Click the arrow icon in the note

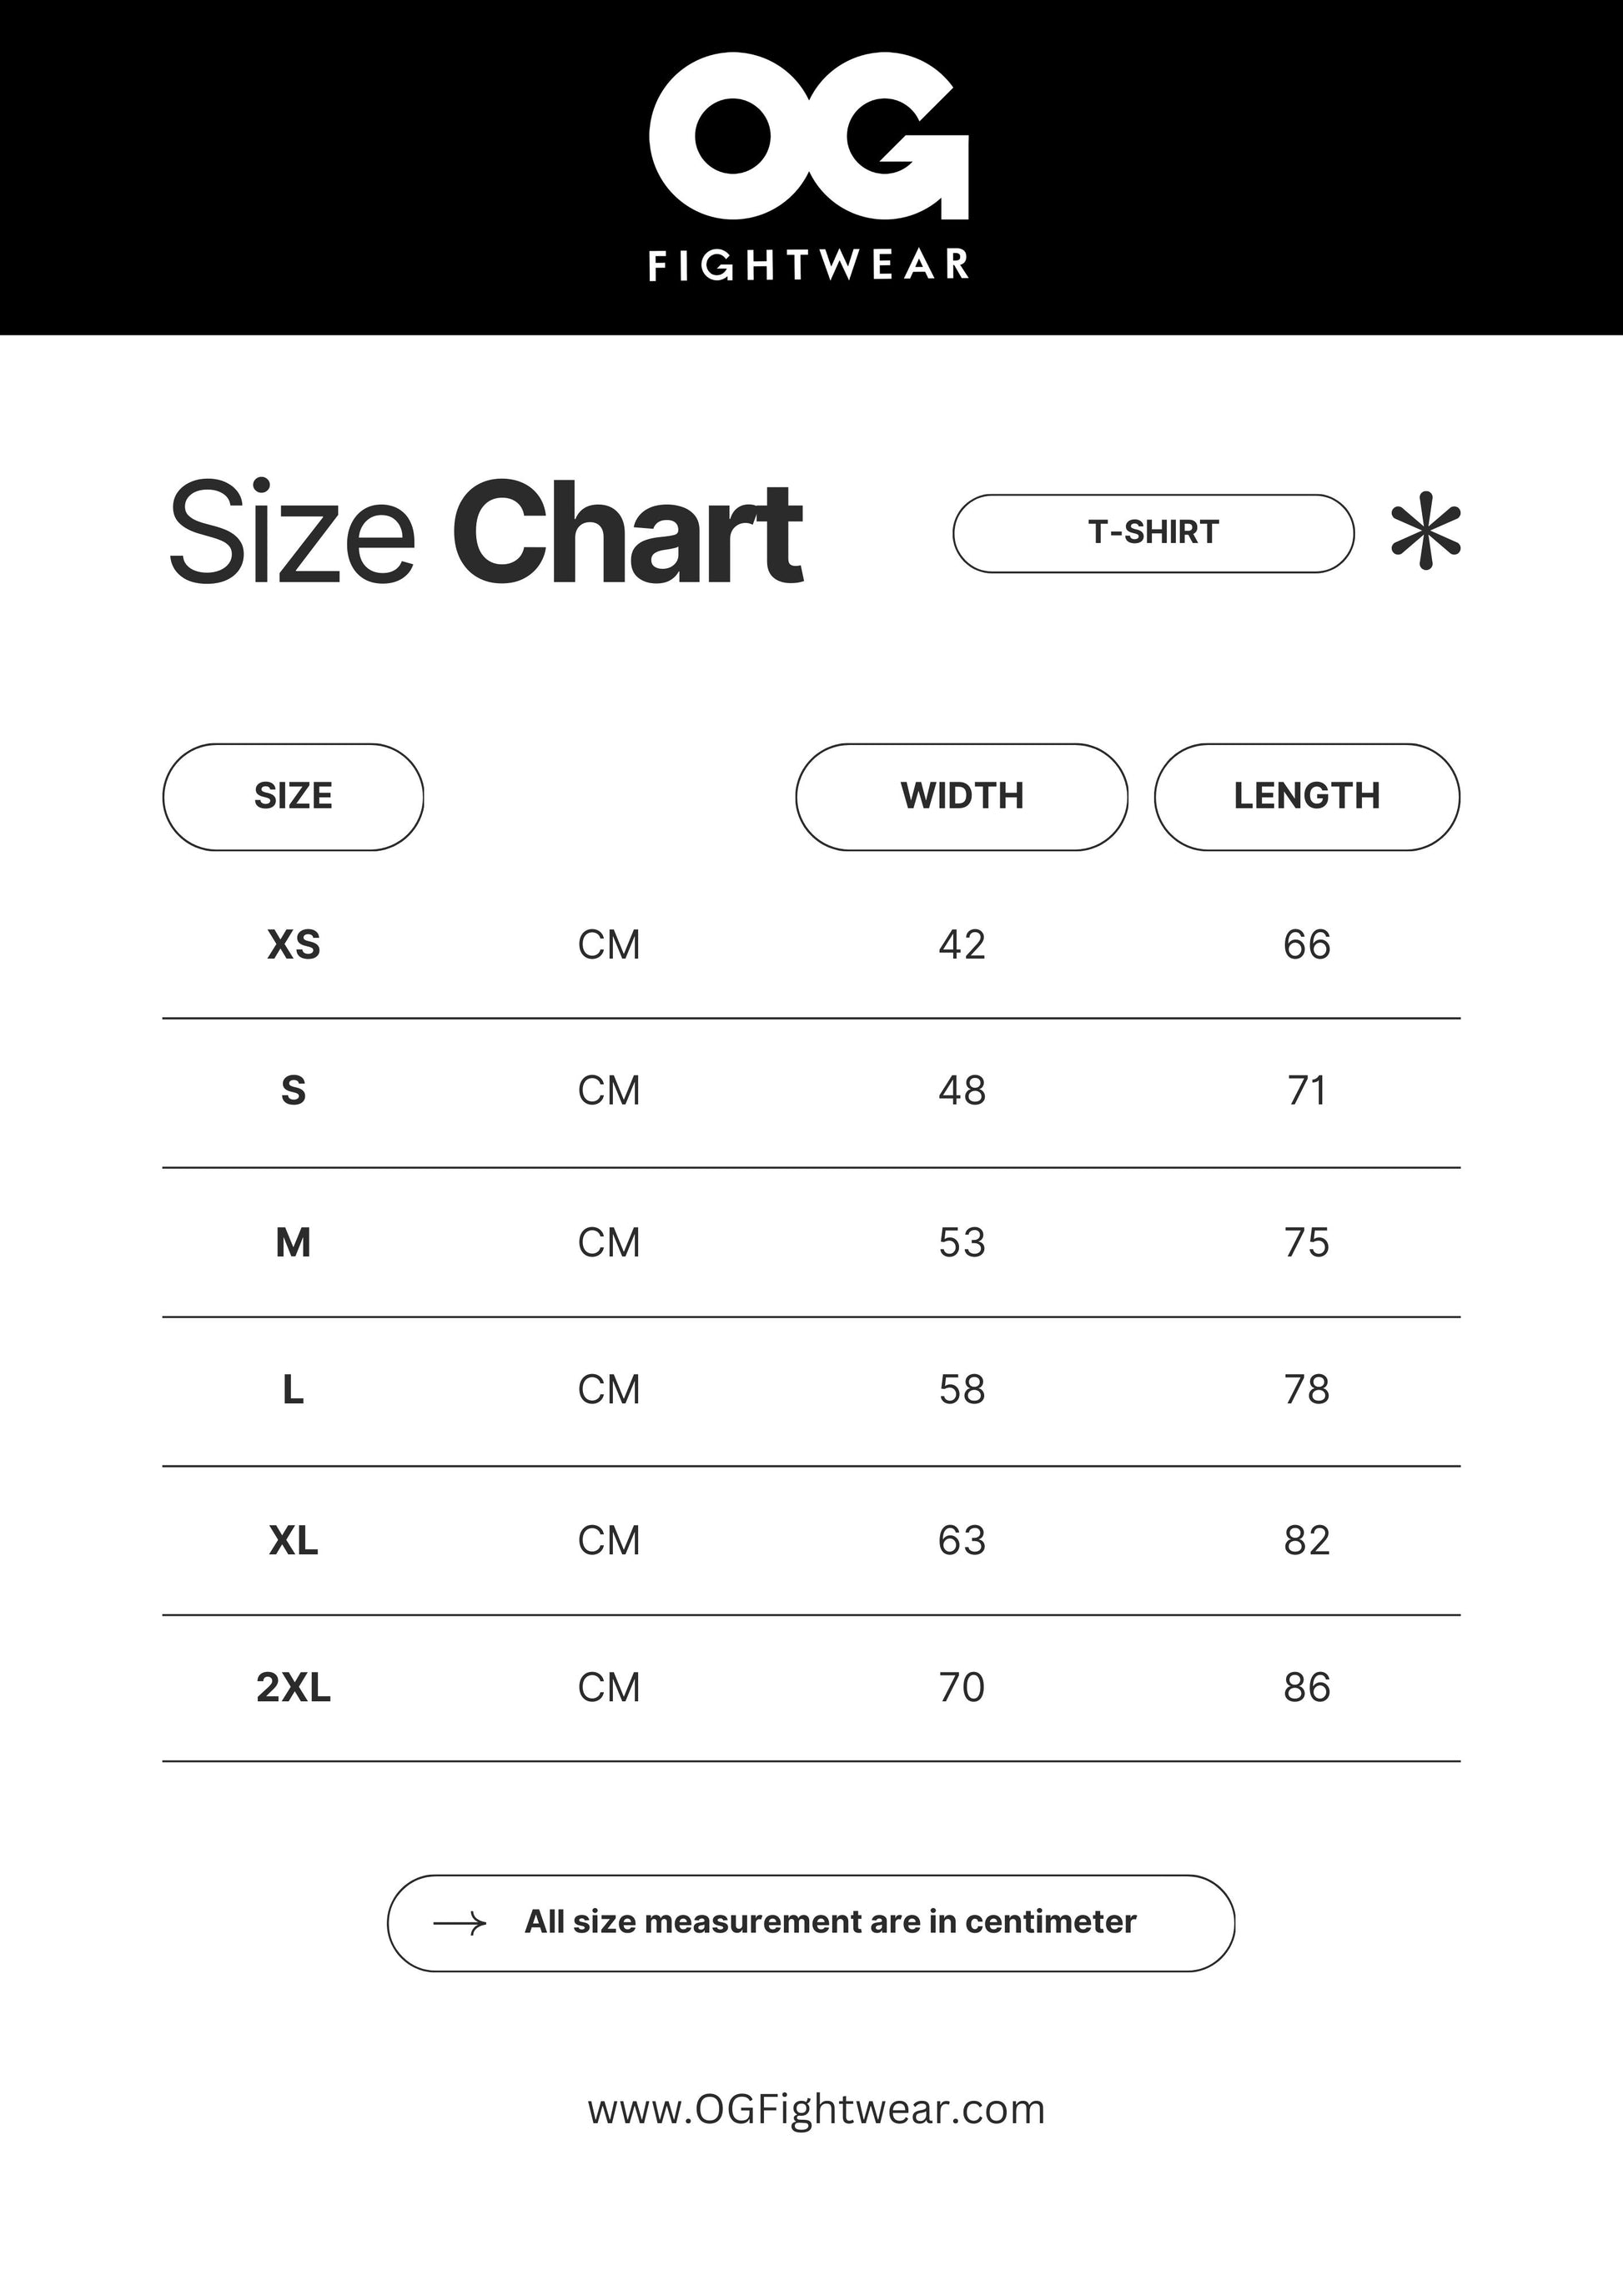coord(460,1923)
